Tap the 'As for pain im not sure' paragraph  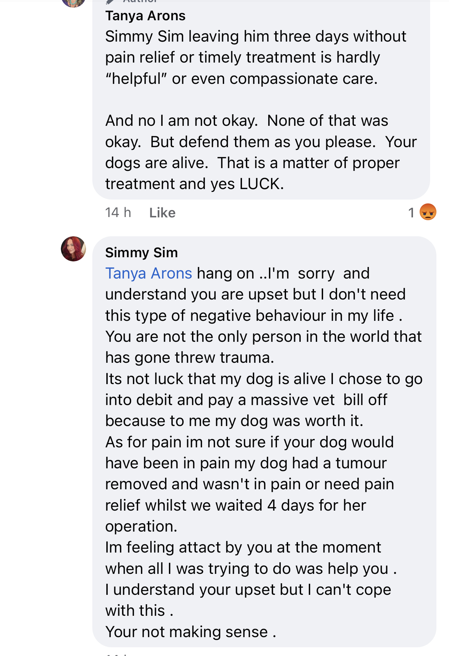click(250, 484)
